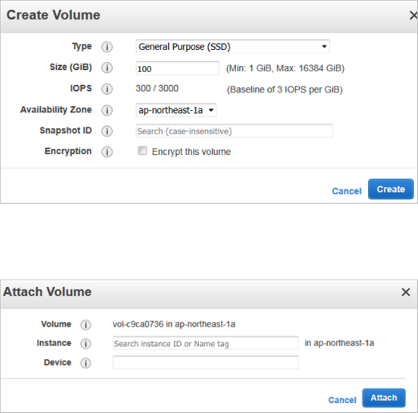Click the Encryption info icon

click(x=107, y=152)
